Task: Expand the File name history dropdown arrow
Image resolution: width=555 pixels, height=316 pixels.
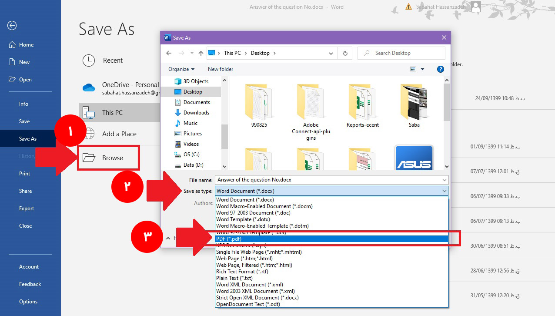Action: point(444,180)
